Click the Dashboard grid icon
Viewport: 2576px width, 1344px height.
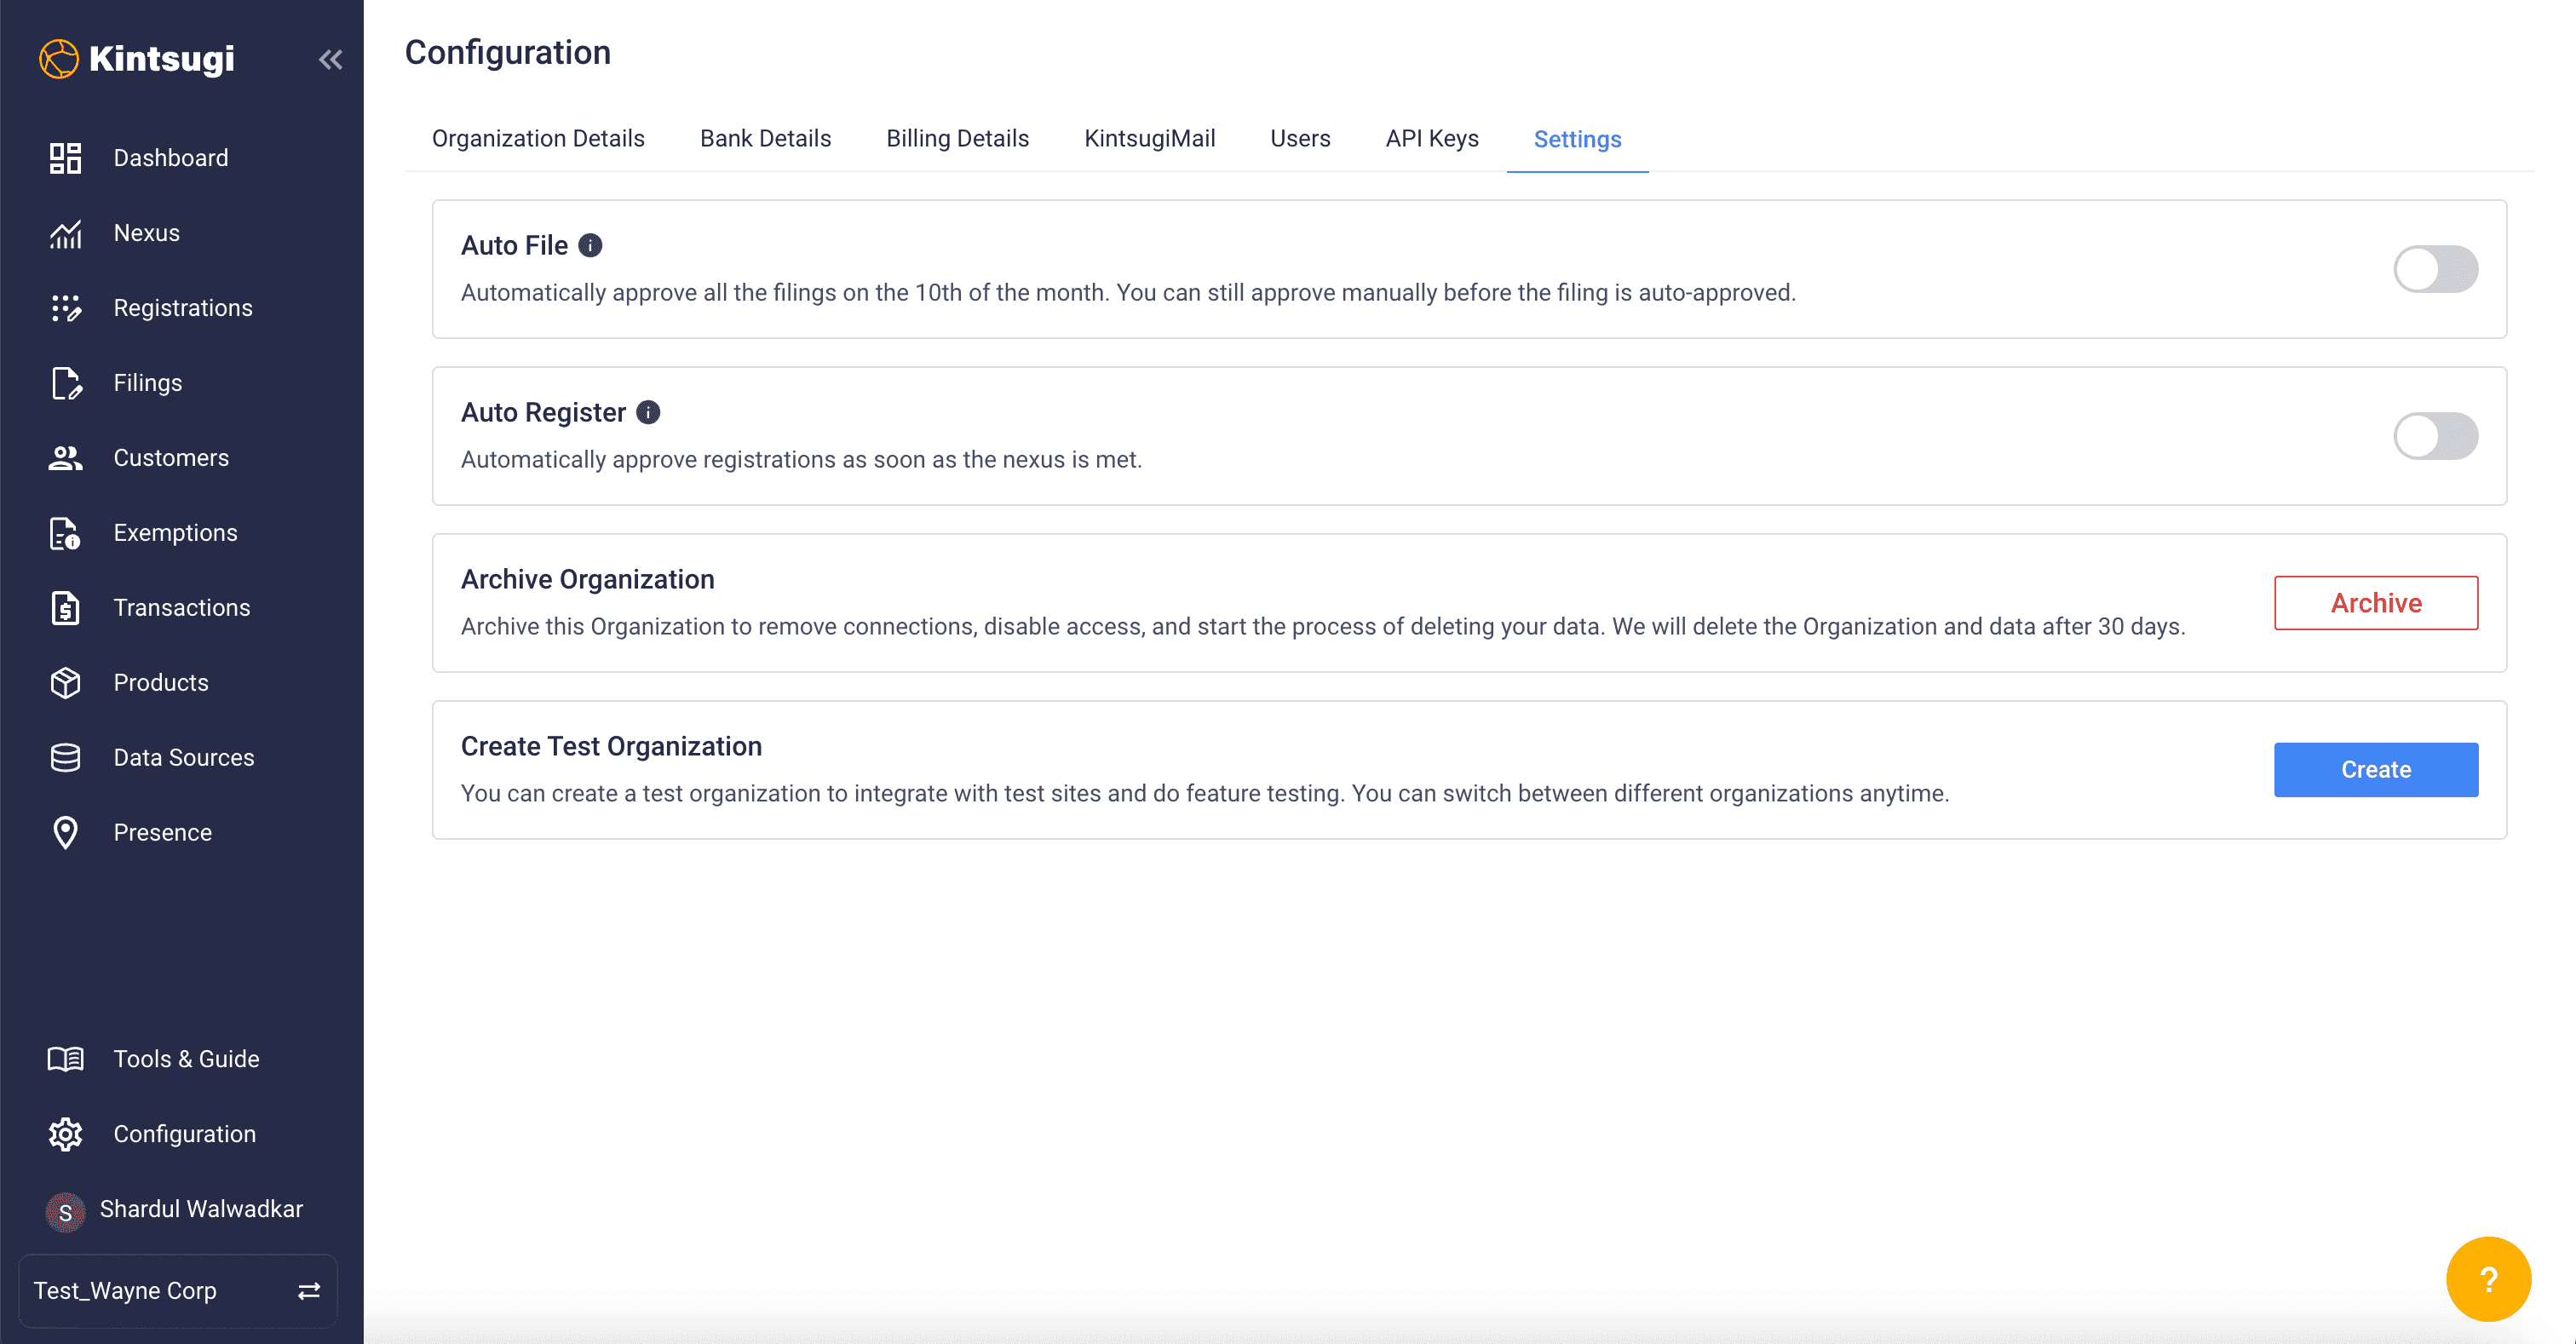65,158
